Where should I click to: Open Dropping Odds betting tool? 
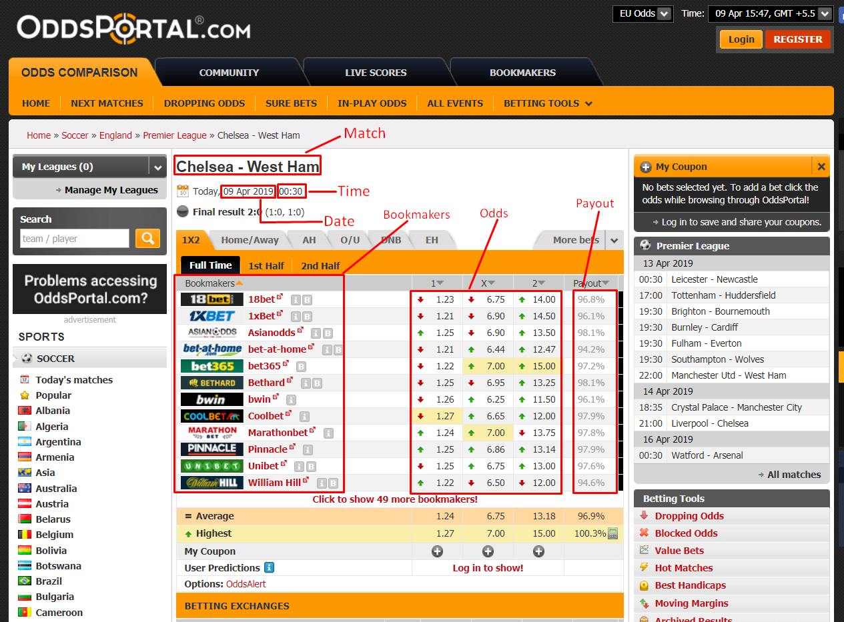(689, 516)
